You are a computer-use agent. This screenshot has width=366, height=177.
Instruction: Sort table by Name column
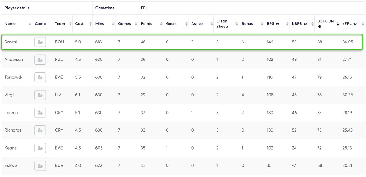point(10,24)
